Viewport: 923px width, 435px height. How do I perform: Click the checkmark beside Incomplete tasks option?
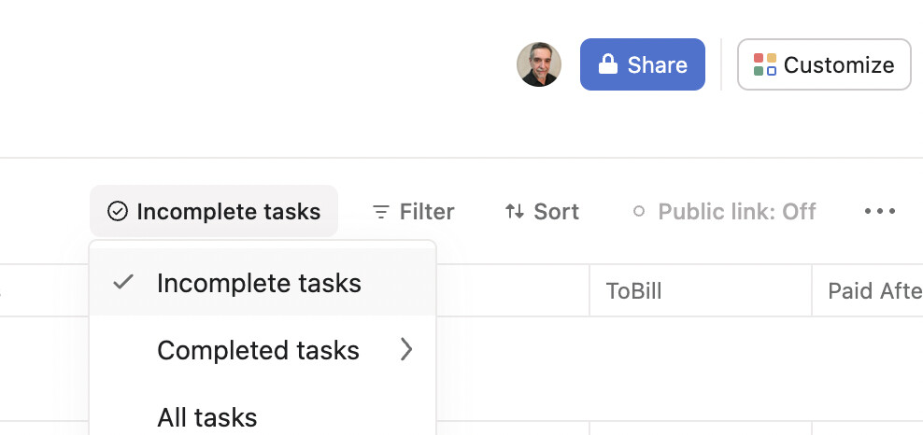pyautogui.click(x=123, y=282)
